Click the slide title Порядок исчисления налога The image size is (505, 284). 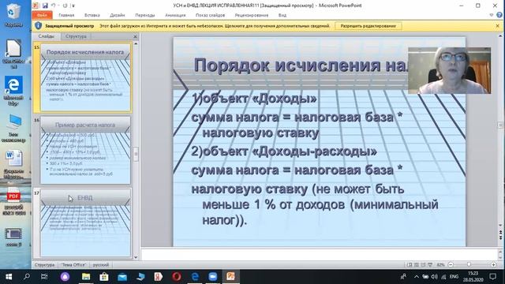tap(301, 65)
